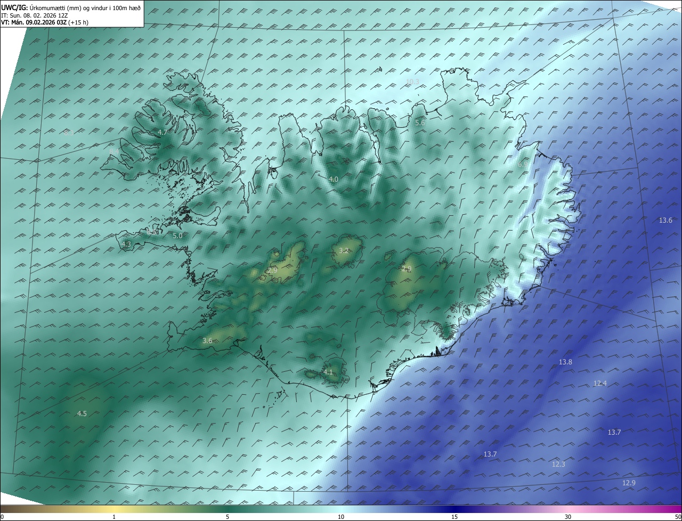Click the 50 tick on the color scale
Screen dimensions: 682x521
click(x=678, y=517)
